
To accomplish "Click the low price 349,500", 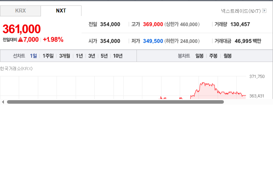I will [x=153, y=41].
